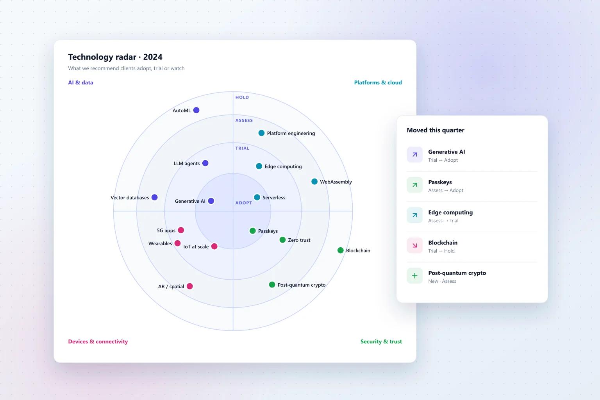This screenshot has width=600, height=400.
Task: Select the AR / spatial dot
Action: tap(190, 286)
